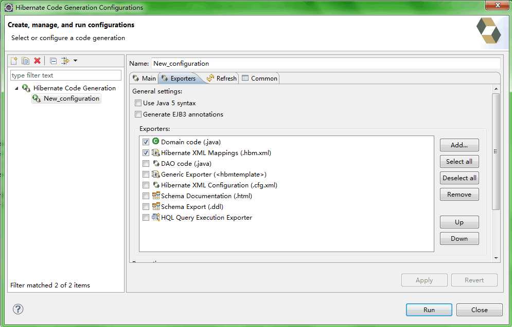Click the HQL Query Execution Exporter icon

[156, 217]
